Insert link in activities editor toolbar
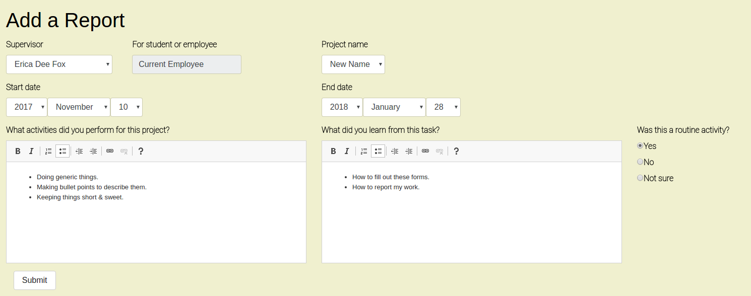Viewport: 751px width, 296px height. pos(110,151)
